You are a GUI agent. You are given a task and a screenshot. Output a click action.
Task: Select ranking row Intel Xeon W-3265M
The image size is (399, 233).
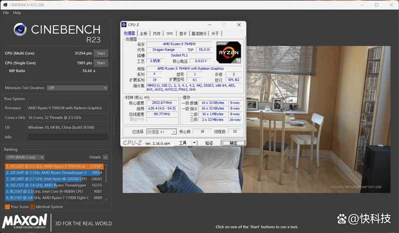(54, 179)
